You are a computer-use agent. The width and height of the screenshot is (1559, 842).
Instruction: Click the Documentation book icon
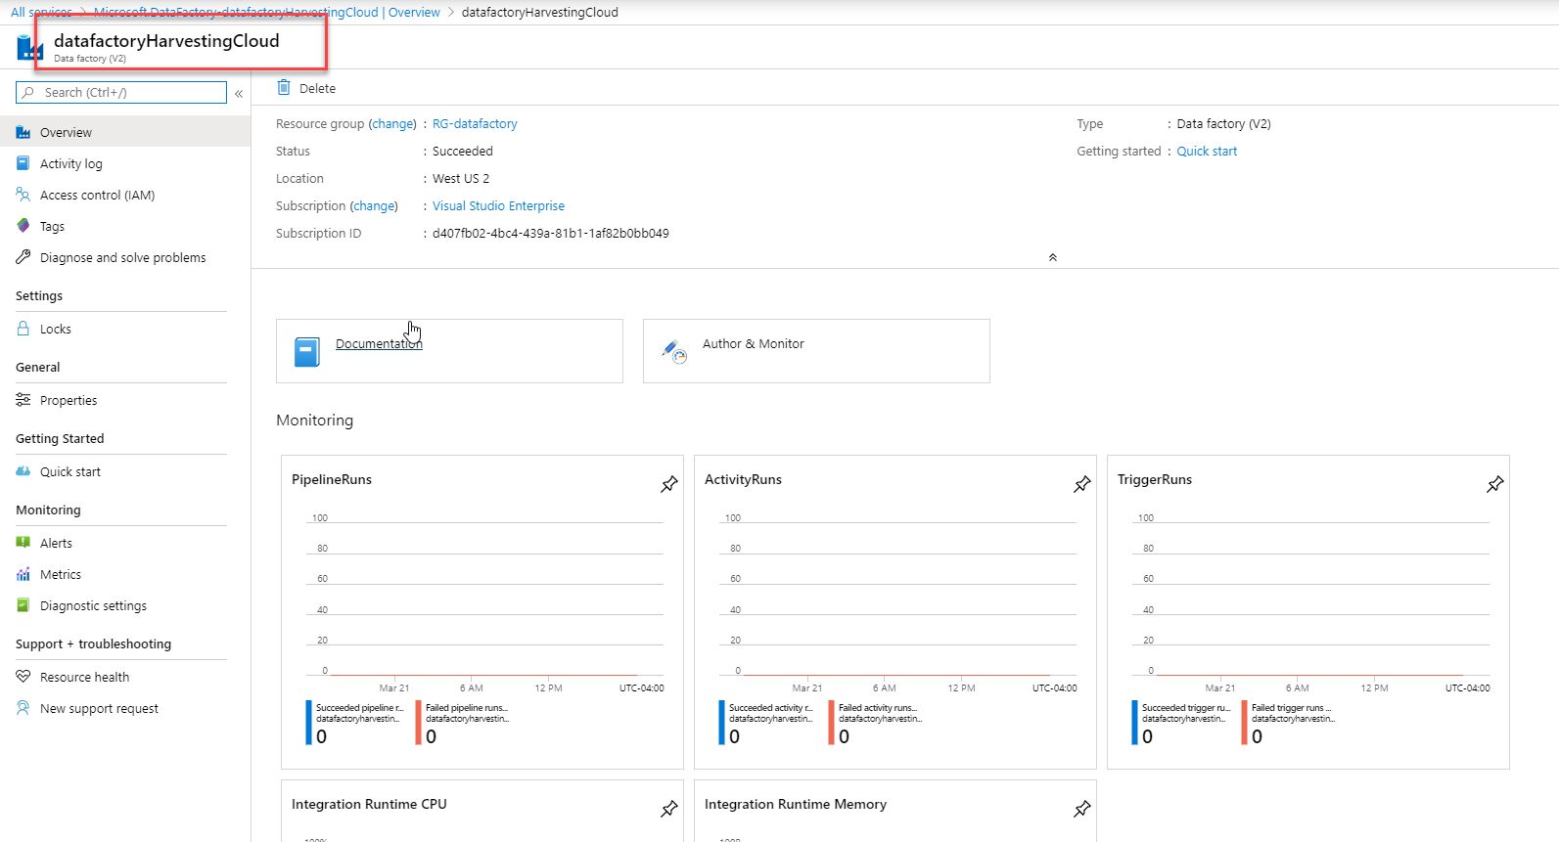[x=307, y=352]
